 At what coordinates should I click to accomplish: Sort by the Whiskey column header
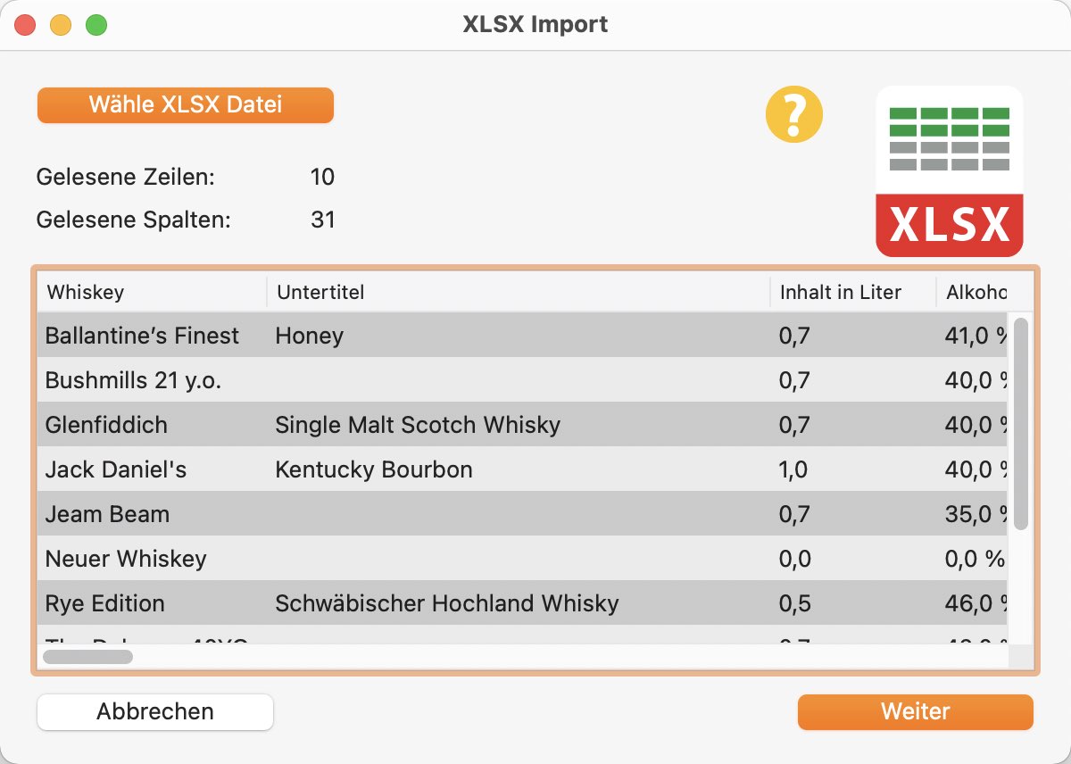point(152,292)
